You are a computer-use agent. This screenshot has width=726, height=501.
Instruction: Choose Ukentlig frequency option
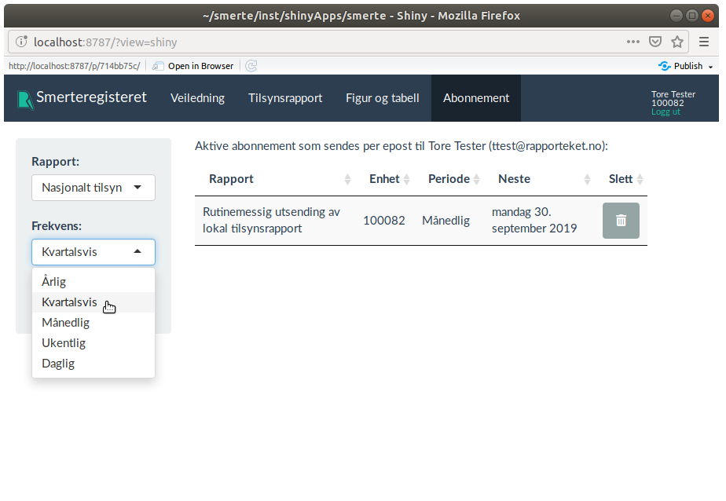[93, 343]
